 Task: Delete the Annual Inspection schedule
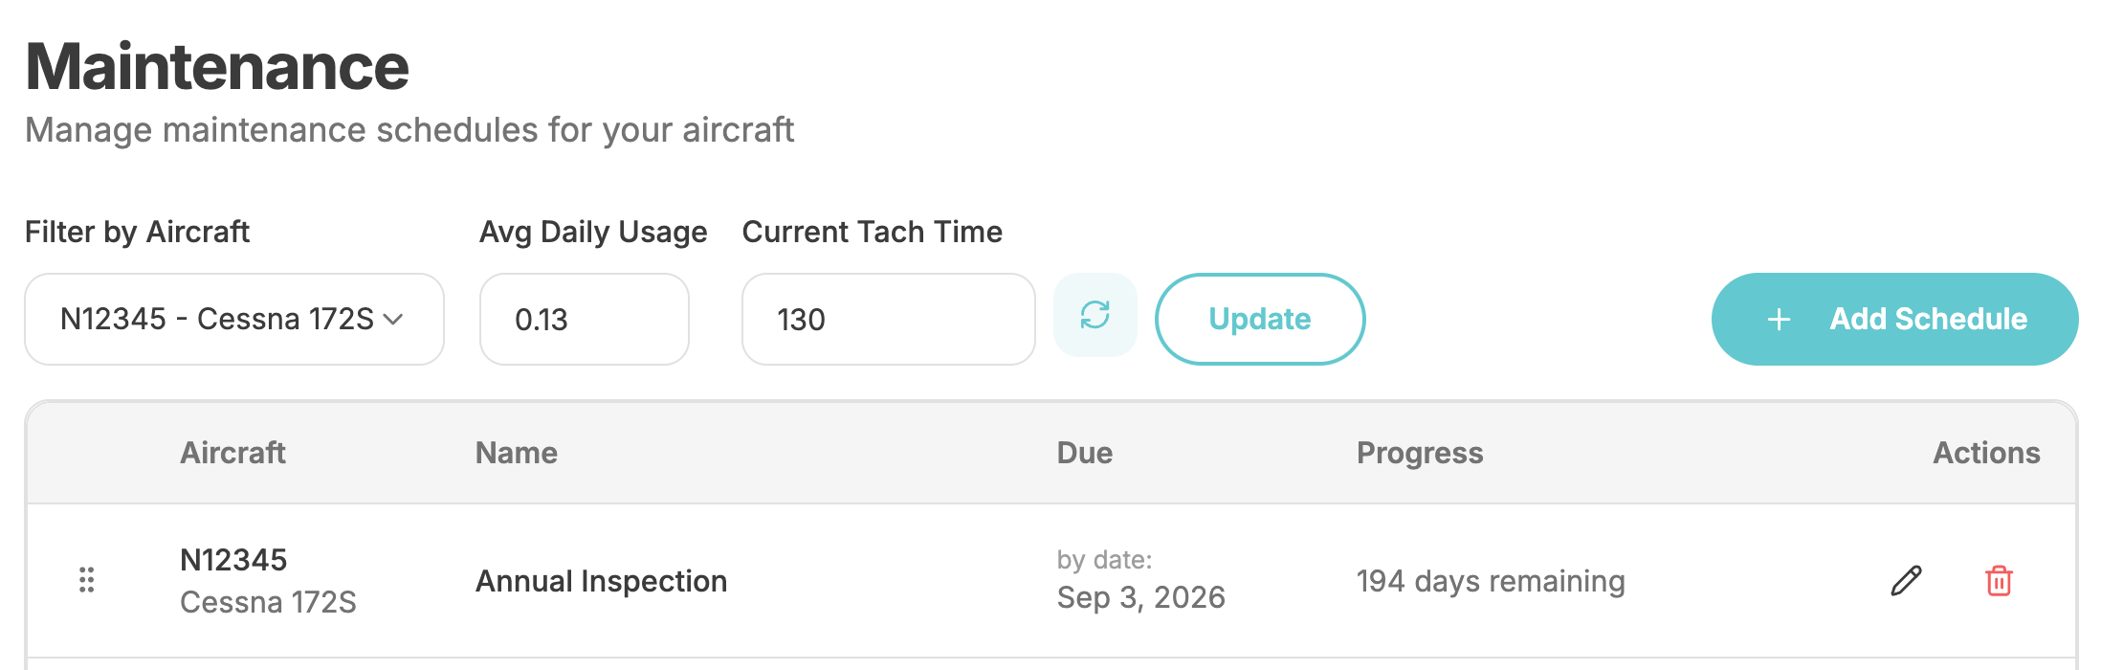point(1999,581)
